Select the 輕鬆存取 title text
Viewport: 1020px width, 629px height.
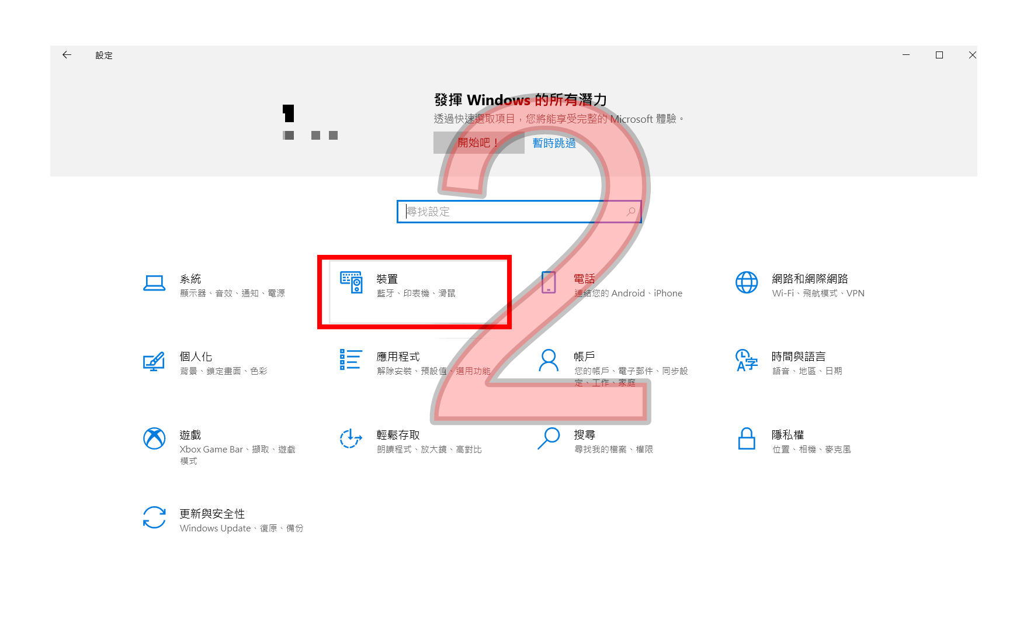398,435
